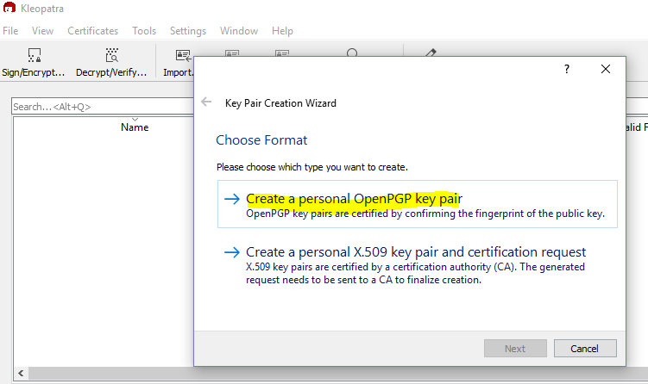This screenshot has height=384, width=648.
Task: Focus the certificate Search field
Action: [x=99, y=107]
